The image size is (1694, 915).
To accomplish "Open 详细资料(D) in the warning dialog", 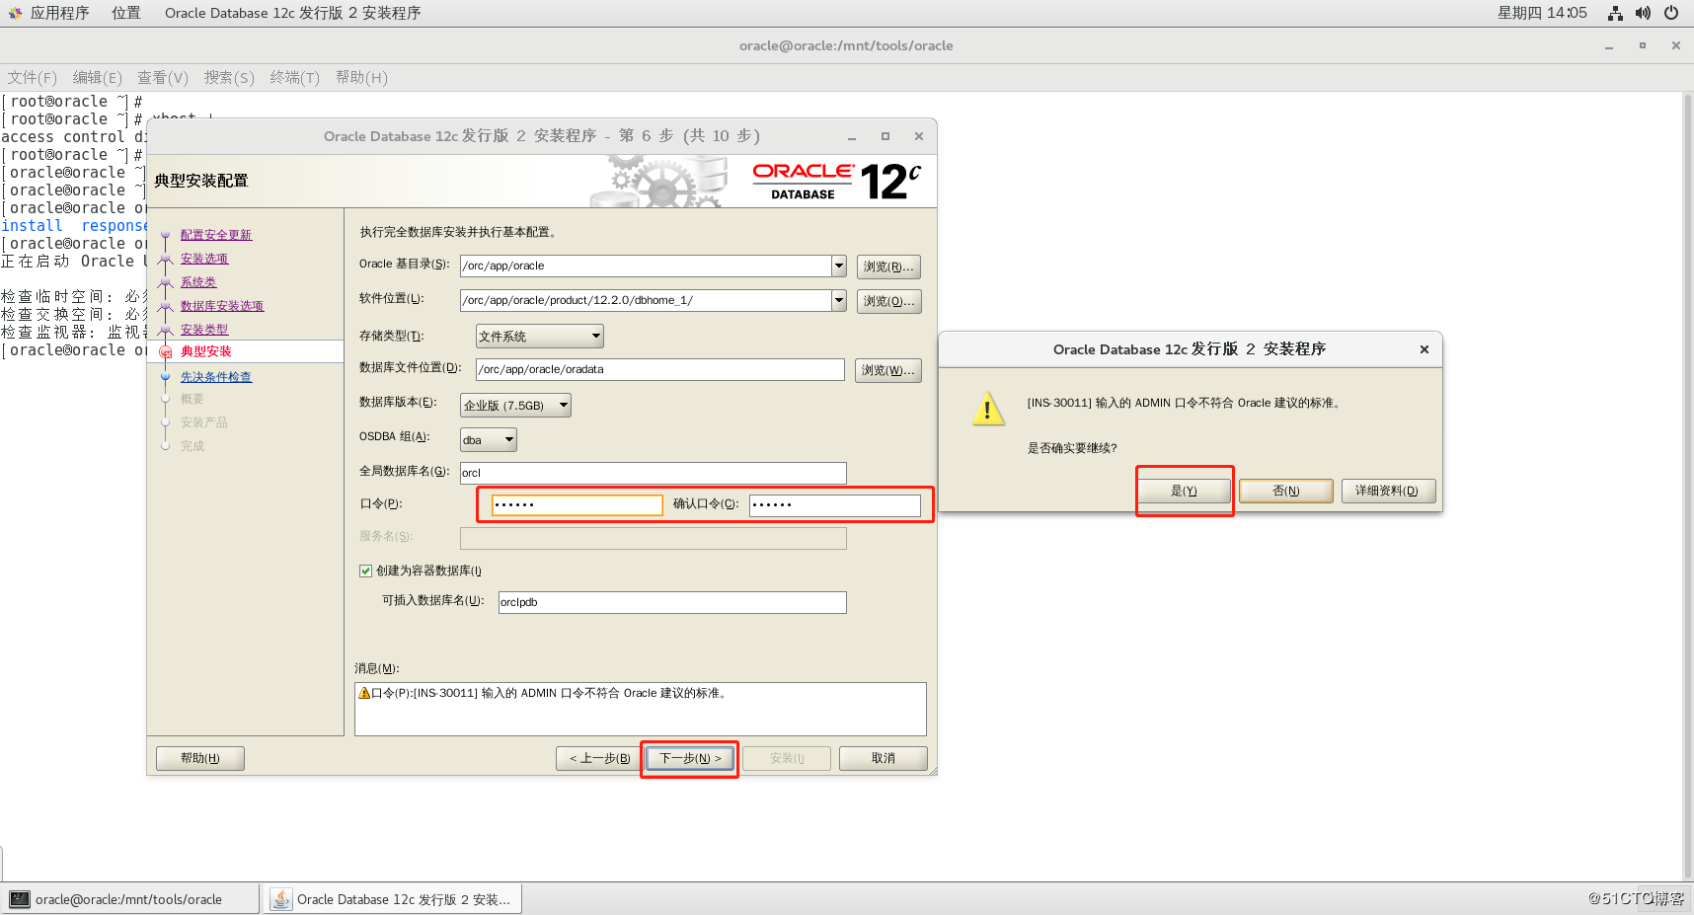I will point(1388,491).
